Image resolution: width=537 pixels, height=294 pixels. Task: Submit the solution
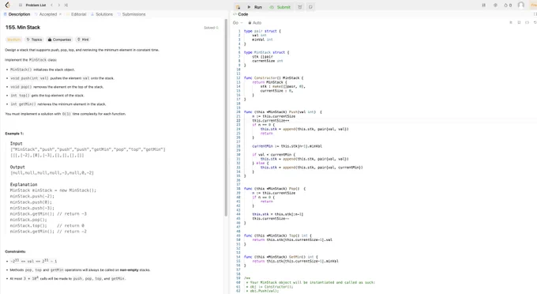(280, 7)
